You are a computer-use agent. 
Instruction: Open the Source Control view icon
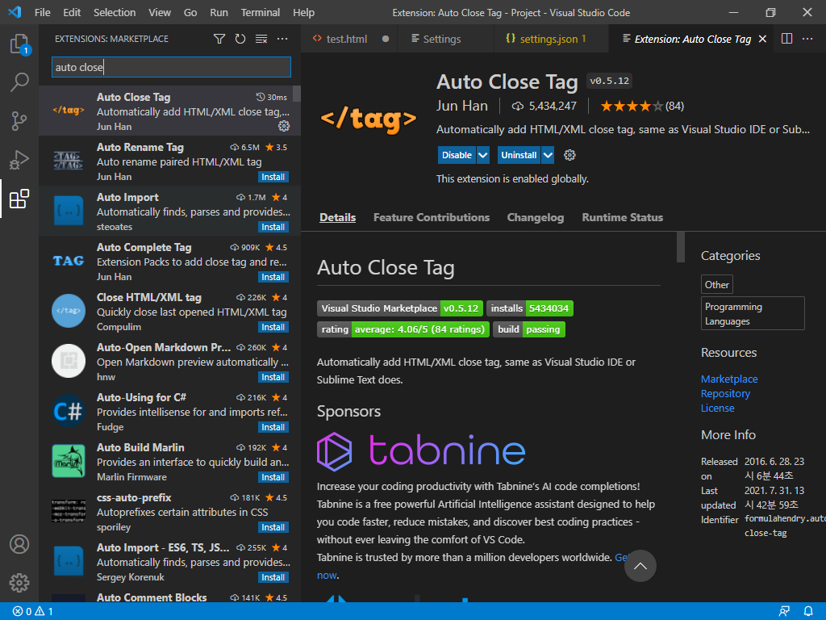tap(19, 121)
